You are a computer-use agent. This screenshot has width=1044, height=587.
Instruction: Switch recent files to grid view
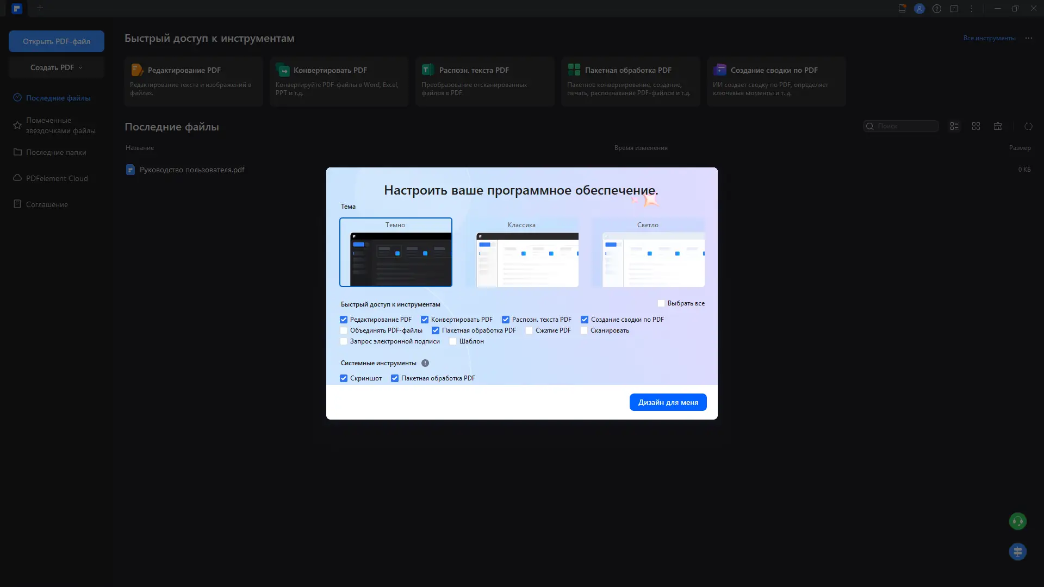pyautogui.click(x=975, y=126)
